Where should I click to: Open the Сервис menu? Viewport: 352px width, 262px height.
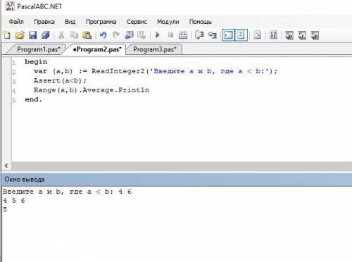click(x=137, y=22)
